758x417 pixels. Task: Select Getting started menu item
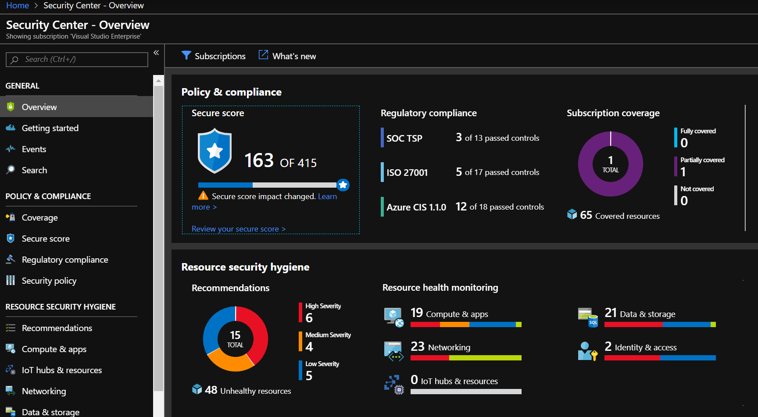click(x=50, y=128)
